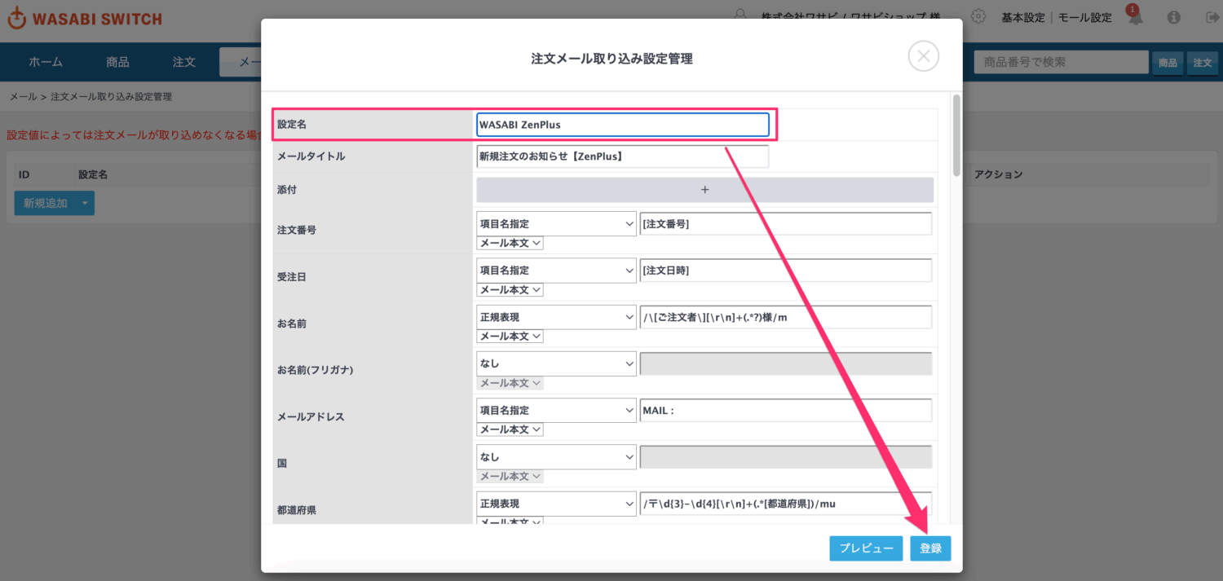Screen dimensions: 1223x581
Task: Open the 注文番号 メール本文 source dropdown
Action: [510, 243]
